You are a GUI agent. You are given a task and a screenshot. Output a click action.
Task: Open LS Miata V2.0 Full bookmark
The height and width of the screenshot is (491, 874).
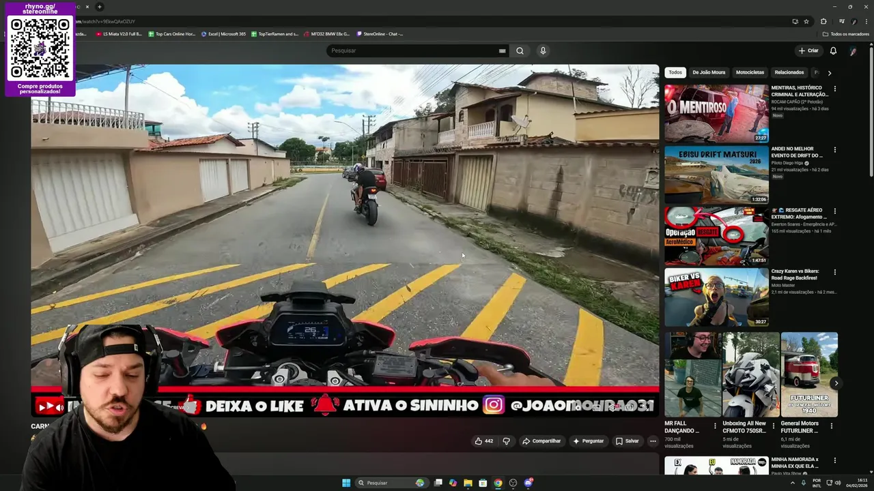pyautogui.click(x=119, y=34)
